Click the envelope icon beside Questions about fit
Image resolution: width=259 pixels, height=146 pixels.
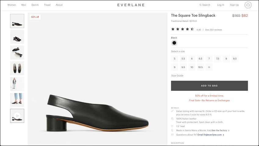click(172, 135)
